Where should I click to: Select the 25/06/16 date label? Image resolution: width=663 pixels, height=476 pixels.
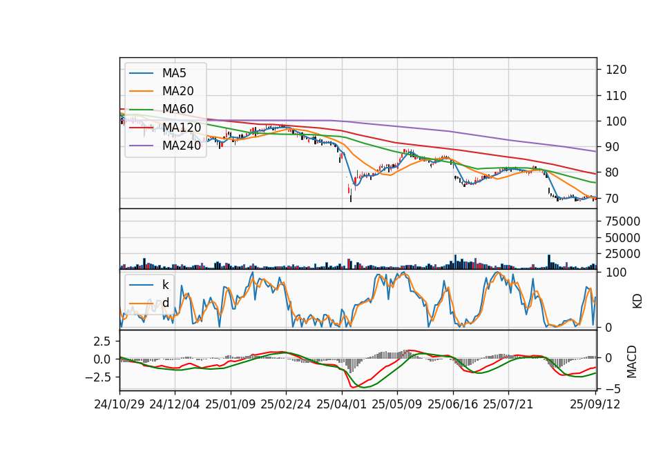coord(453,404)
